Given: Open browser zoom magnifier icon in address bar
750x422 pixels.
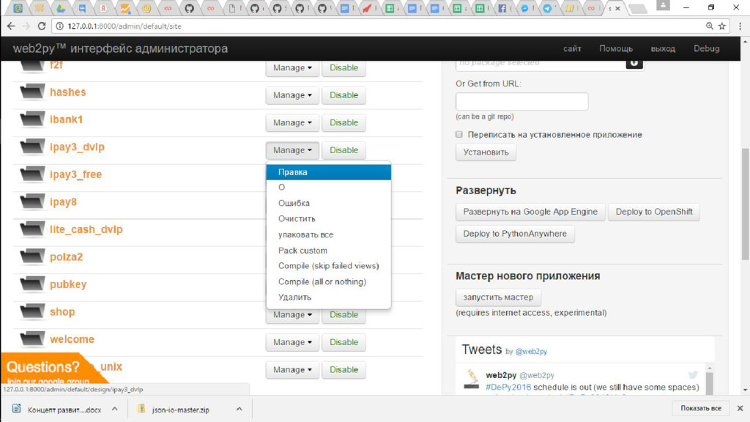Looking at the screenshot, I should coord(709,26).
